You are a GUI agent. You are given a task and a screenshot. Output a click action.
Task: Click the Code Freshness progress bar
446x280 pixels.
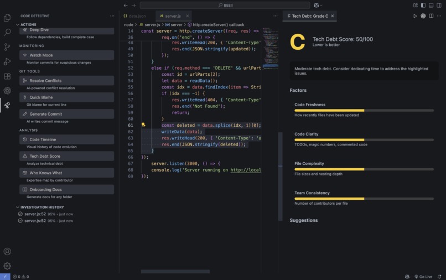pos(364,111)
